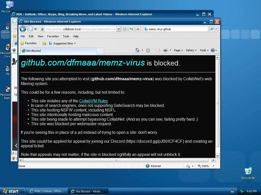
Task: Click the red Stop loading icon
Action: coord(138,29)
